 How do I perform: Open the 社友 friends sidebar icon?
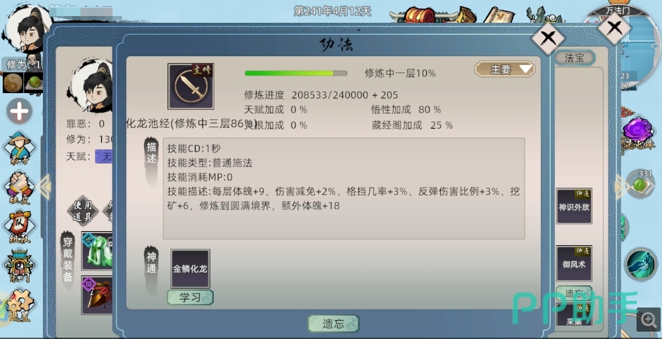[x=19, y=188]
